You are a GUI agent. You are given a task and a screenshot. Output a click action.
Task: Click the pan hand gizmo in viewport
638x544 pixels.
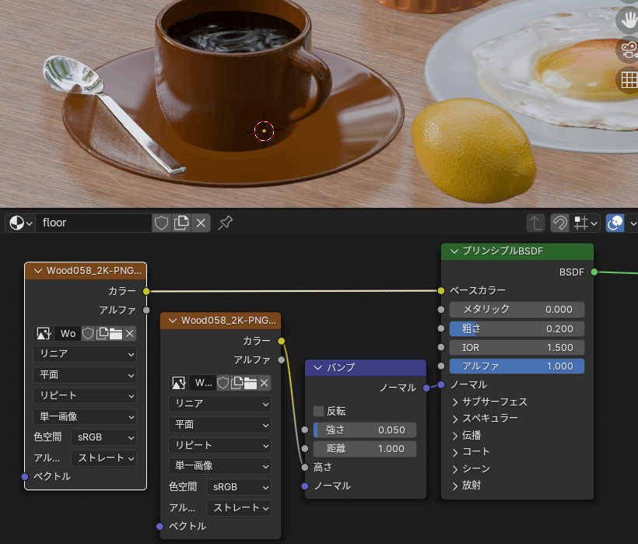tap(629, 19)
